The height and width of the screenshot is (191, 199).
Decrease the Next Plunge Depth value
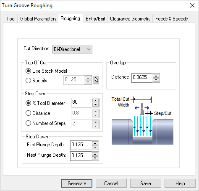[95, 158]
